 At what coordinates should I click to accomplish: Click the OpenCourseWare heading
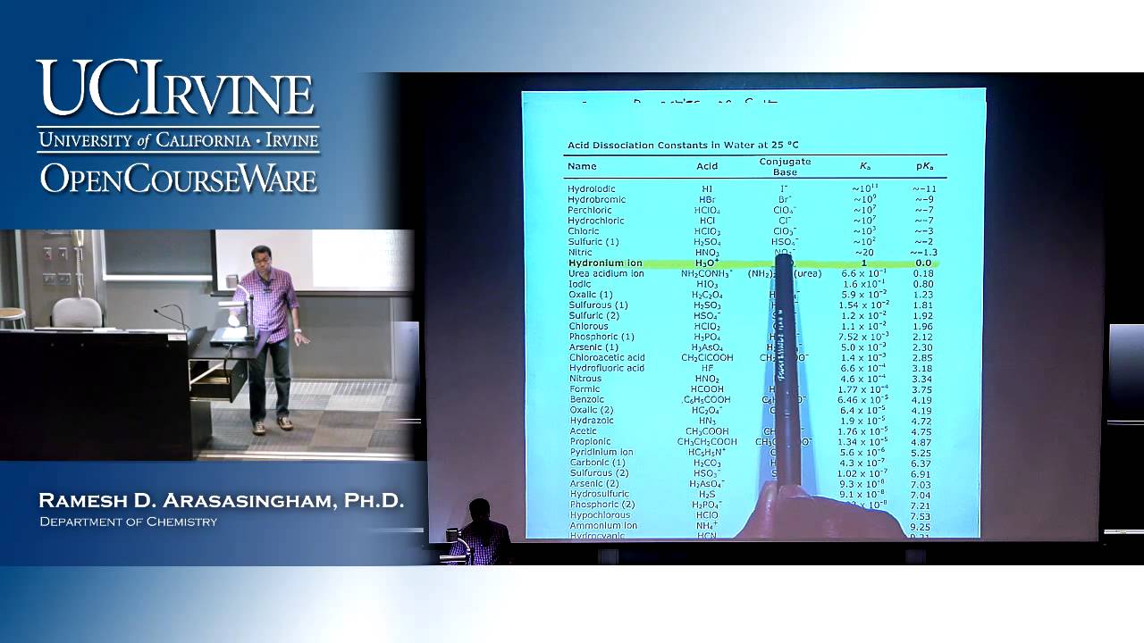[x=178, y=177]
